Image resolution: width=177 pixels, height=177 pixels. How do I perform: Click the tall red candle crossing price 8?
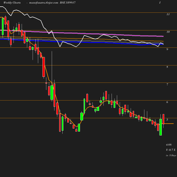tap(44, 67)
